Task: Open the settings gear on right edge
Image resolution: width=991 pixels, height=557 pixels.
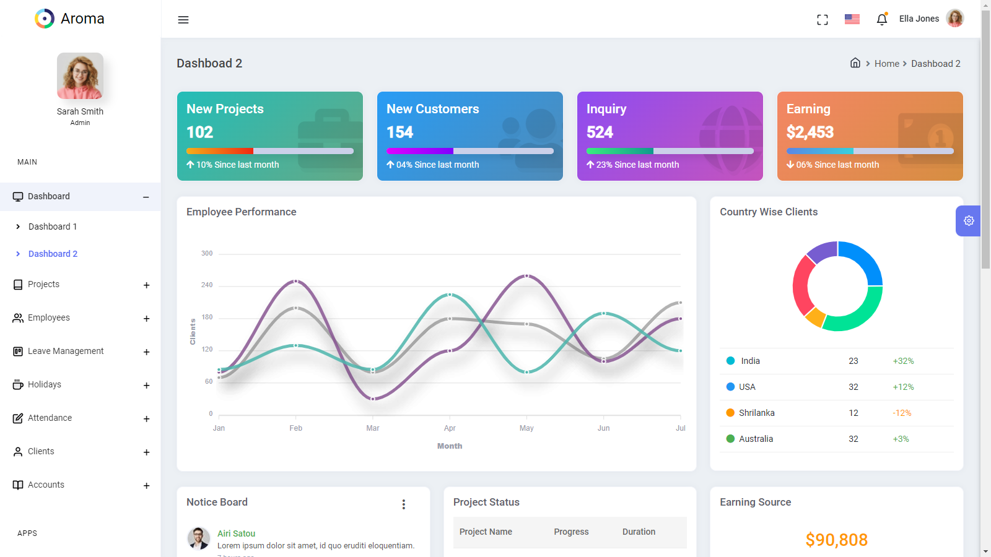Action: tap(969, 220)
